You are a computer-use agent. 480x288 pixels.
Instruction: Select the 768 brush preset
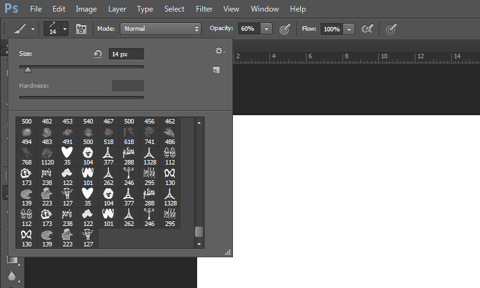27,156
